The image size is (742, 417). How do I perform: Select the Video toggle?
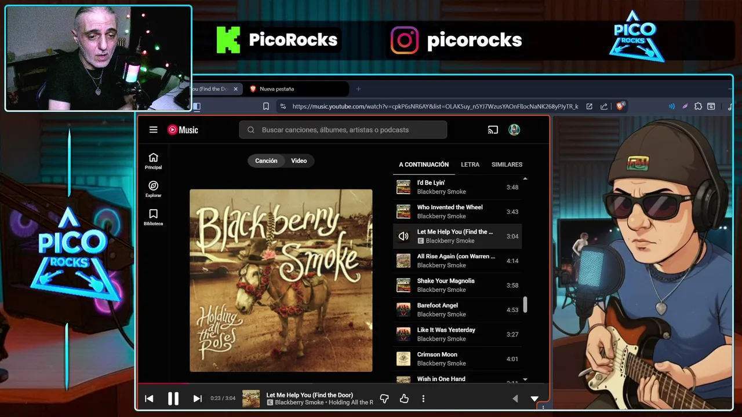click(x=299, y=161)
